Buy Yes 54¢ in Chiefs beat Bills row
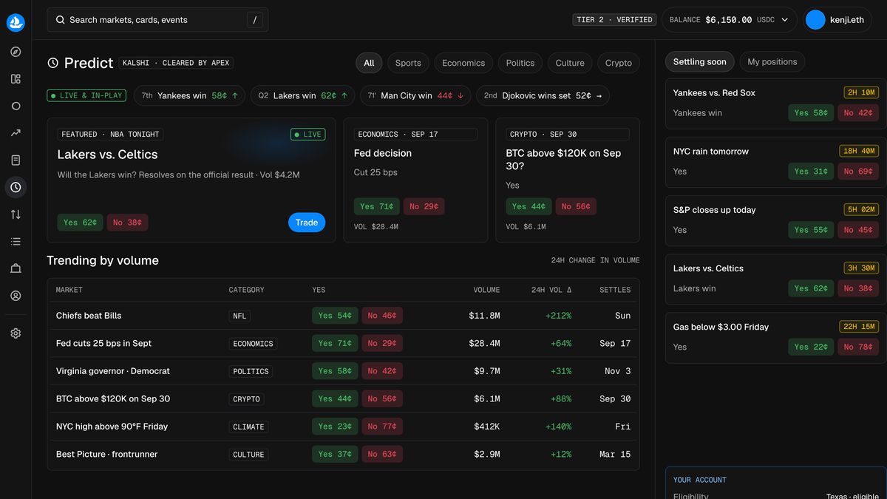 tap(335, 316)
